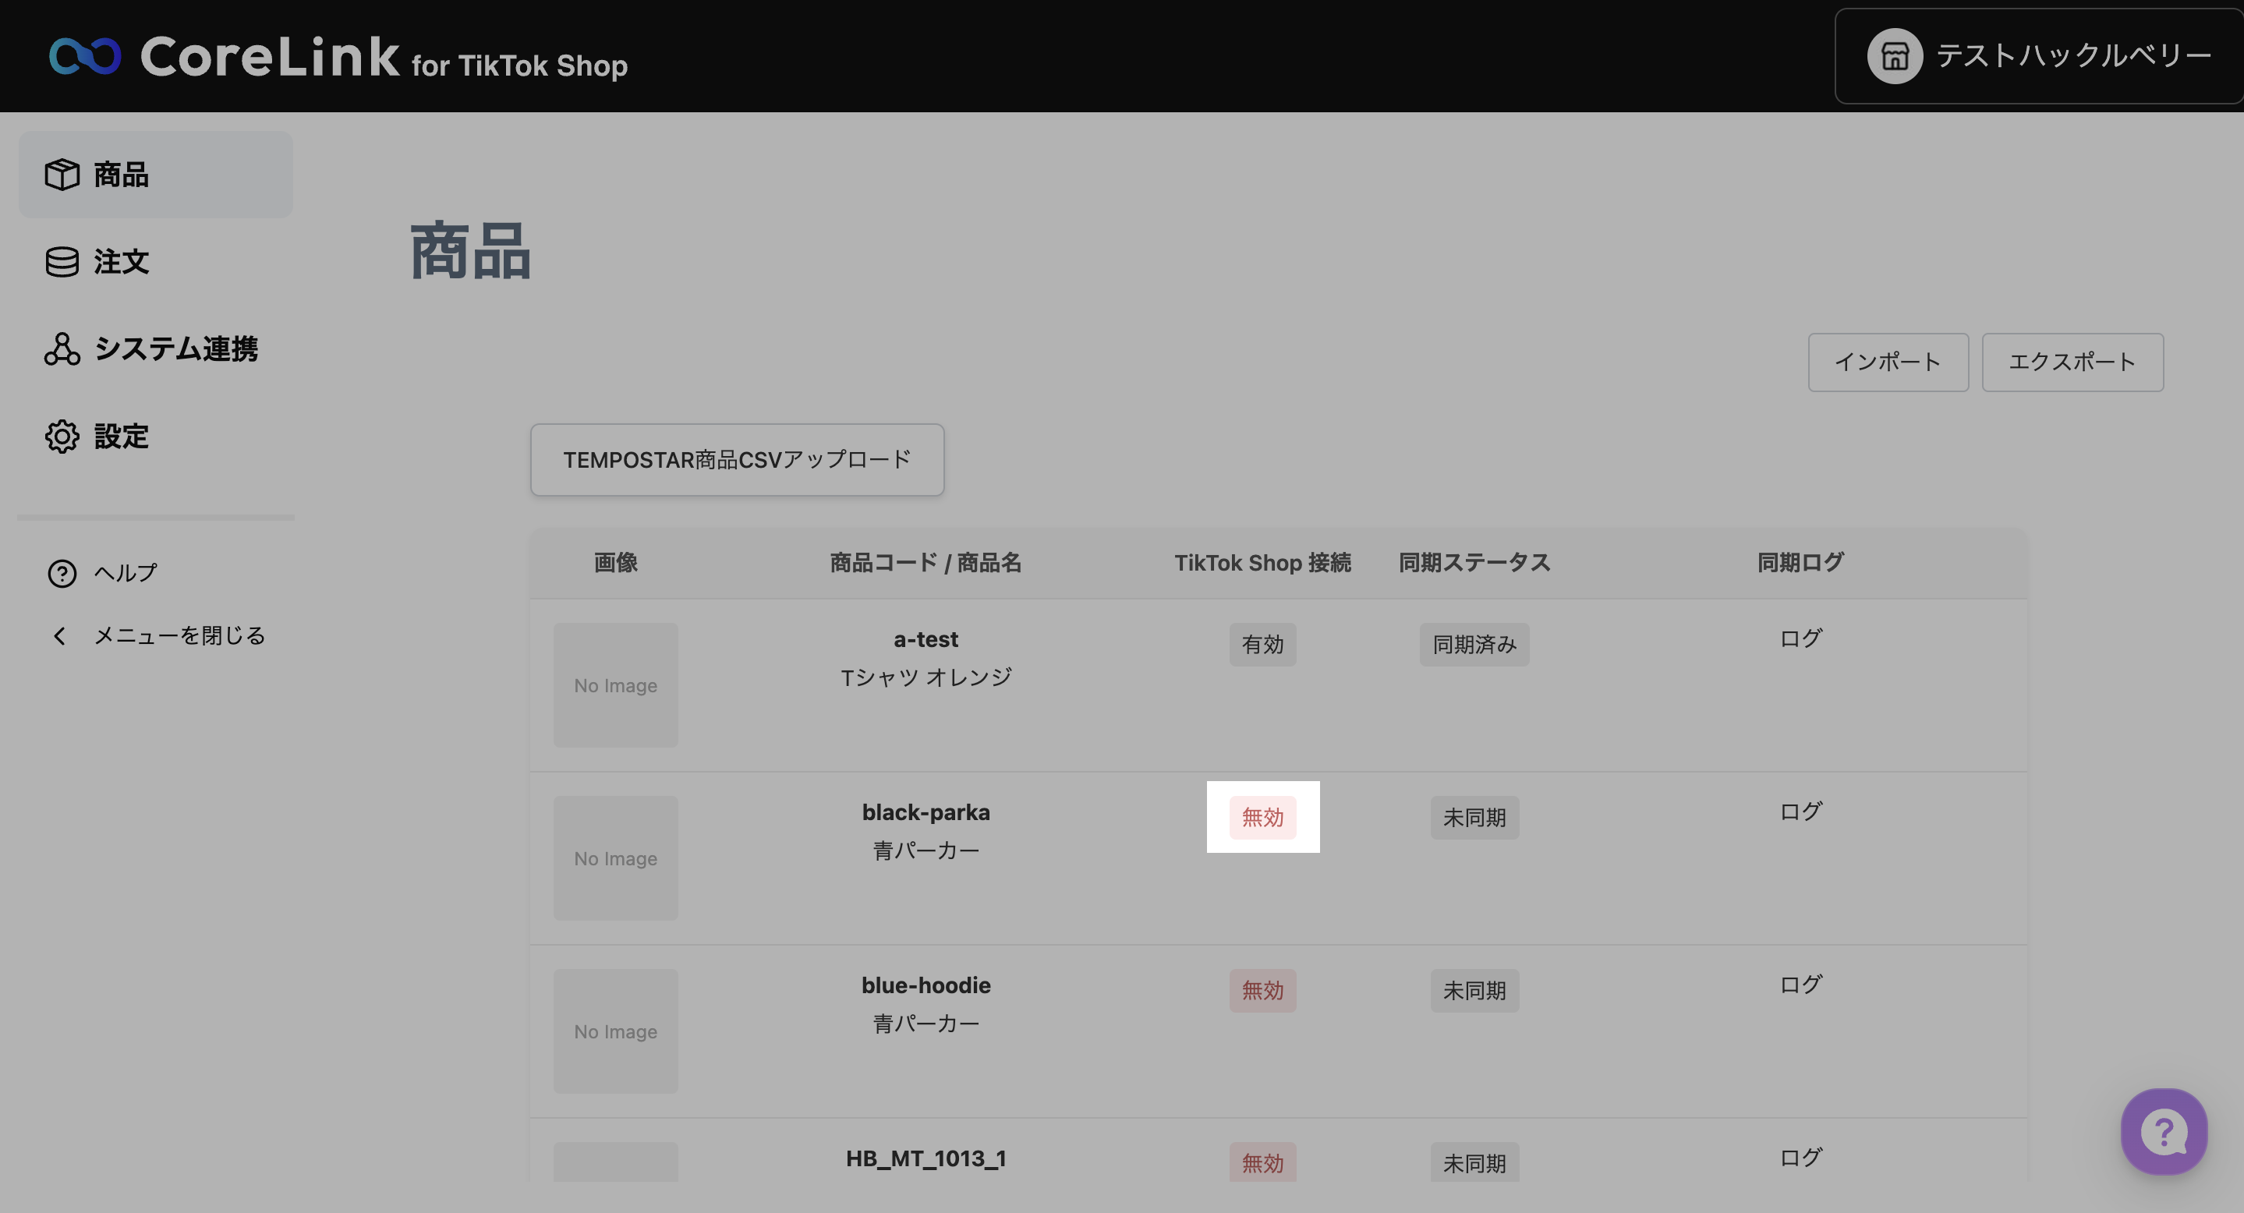
Task: Click the 青パーカー name under blue-hoodie
Action: [926, 1024]
